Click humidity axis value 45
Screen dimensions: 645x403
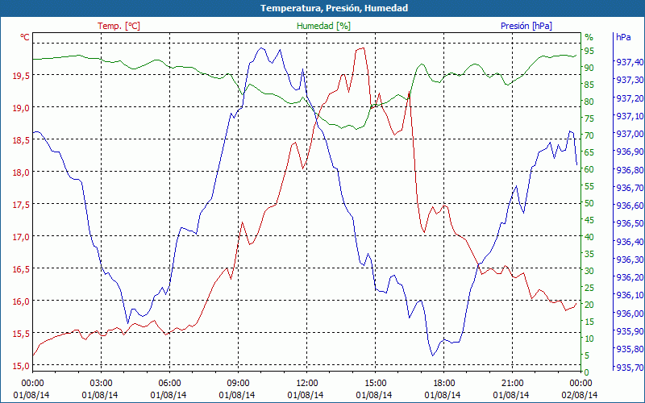(x=589, y=220)
